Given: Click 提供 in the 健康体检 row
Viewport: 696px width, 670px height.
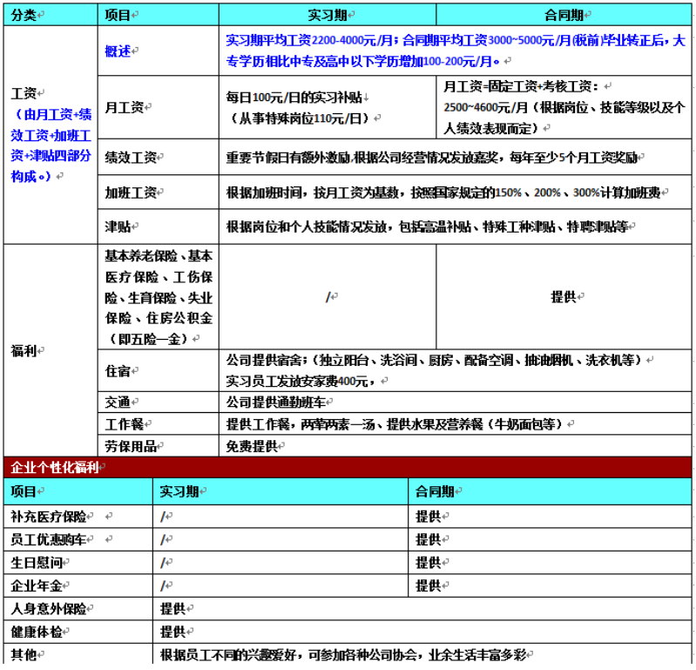Looking at the screenshot, I should click(x=172, y=632).
